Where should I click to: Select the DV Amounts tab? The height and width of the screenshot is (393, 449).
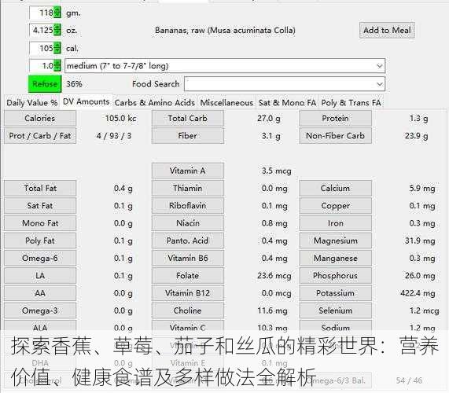click(86, 102)
